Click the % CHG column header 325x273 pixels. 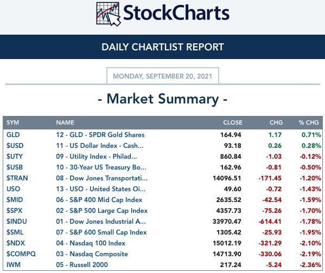pyautogui.click(x=309, y=122)
